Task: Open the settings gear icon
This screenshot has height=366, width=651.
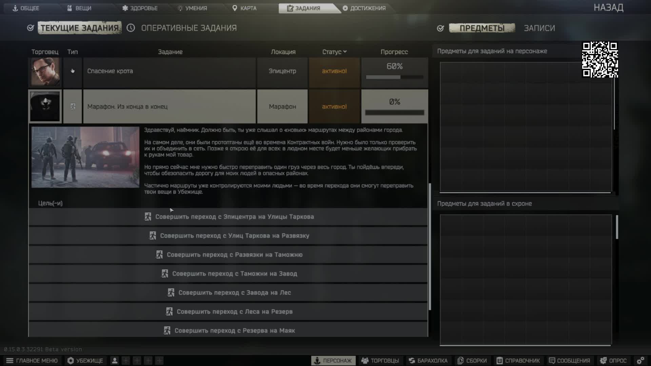Action: [640, 361]
